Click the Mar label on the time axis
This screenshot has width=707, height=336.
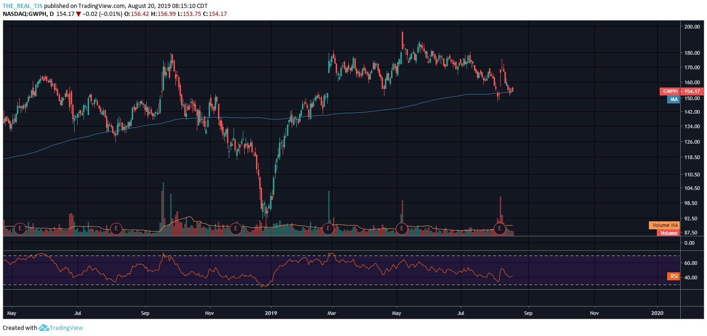tap(332, 312)
